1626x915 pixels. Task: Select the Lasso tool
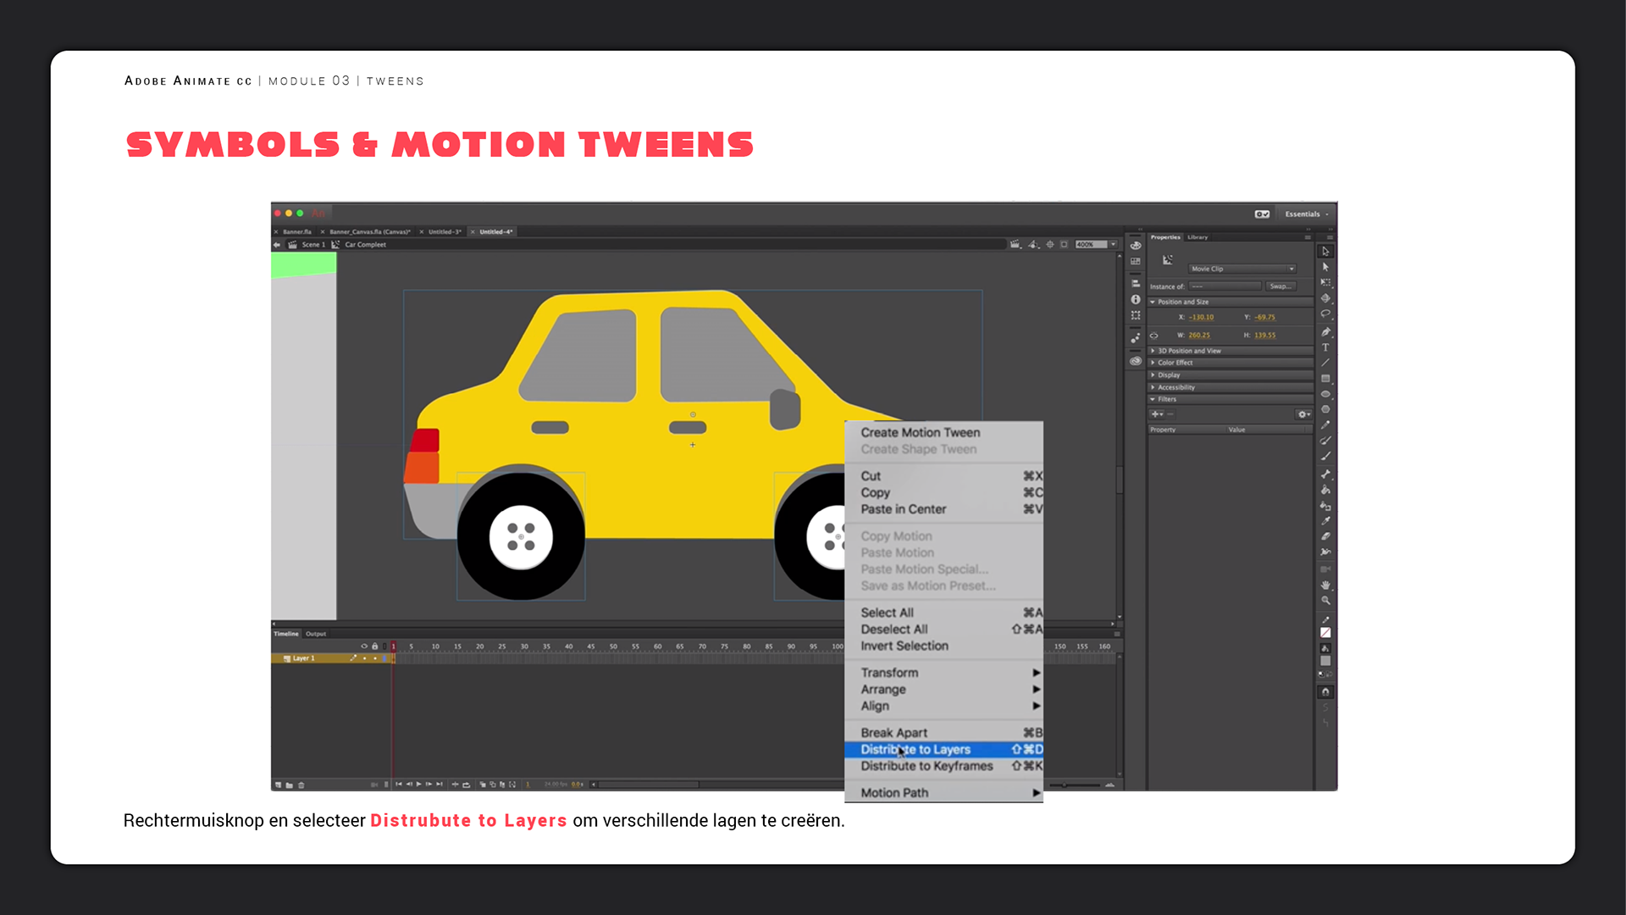coord(1325,314)
